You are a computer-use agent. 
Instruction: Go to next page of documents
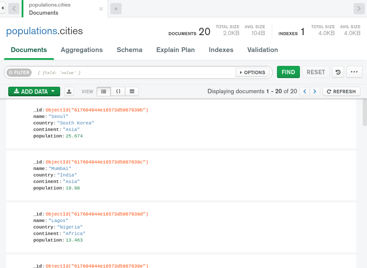[x=315, y=91]
